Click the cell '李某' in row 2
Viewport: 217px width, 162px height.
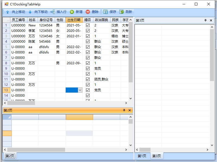point(33,31)
